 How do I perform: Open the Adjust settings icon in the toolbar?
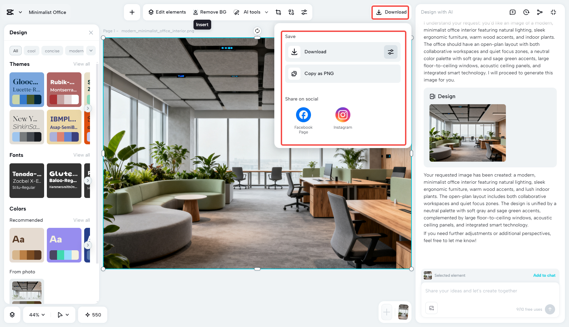point(304,12)
